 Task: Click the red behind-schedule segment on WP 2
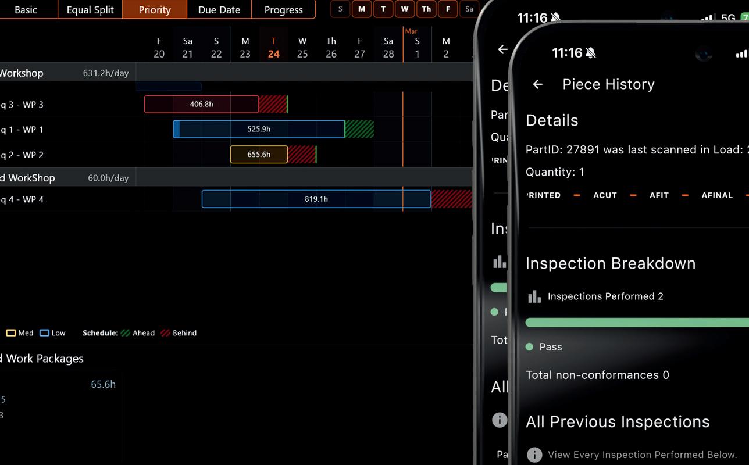[302, 155]
